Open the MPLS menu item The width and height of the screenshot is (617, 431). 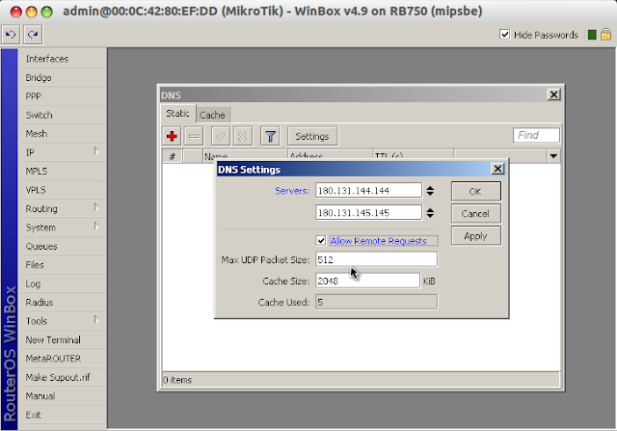[x=62, y=172]
